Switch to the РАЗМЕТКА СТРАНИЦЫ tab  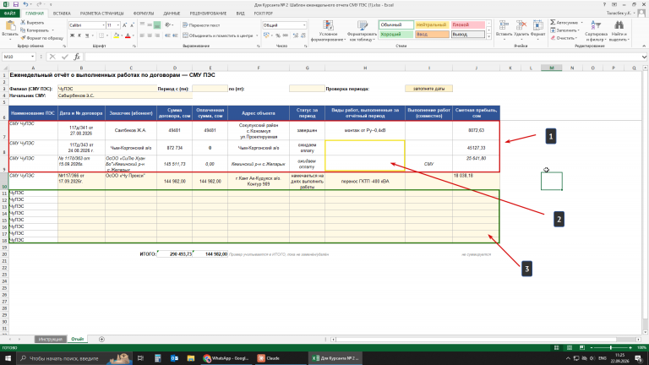(101, 14)
